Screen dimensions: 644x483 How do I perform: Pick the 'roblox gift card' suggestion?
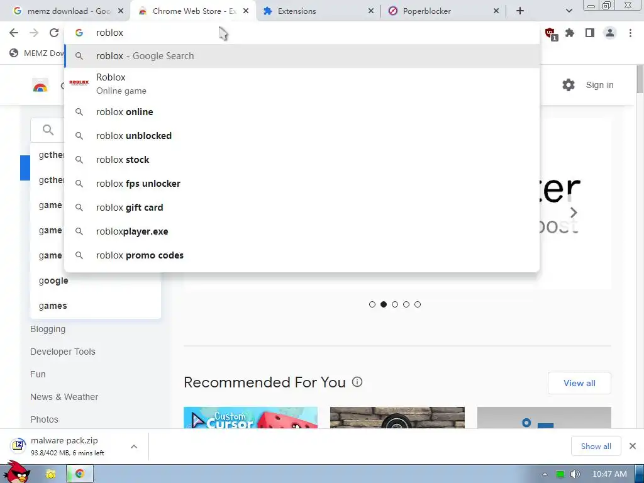[302, 208]
